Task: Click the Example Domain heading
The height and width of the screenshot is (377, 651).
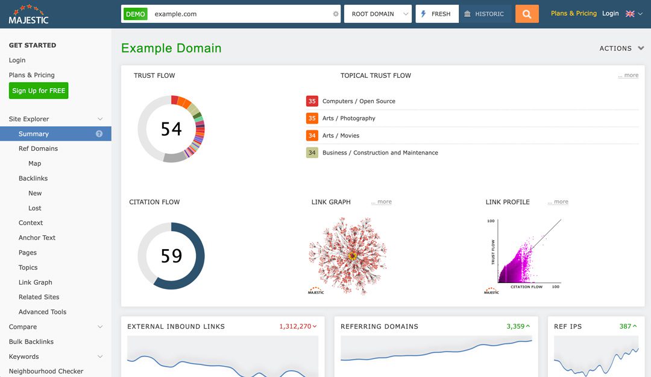Action: [x=171, y=48]
